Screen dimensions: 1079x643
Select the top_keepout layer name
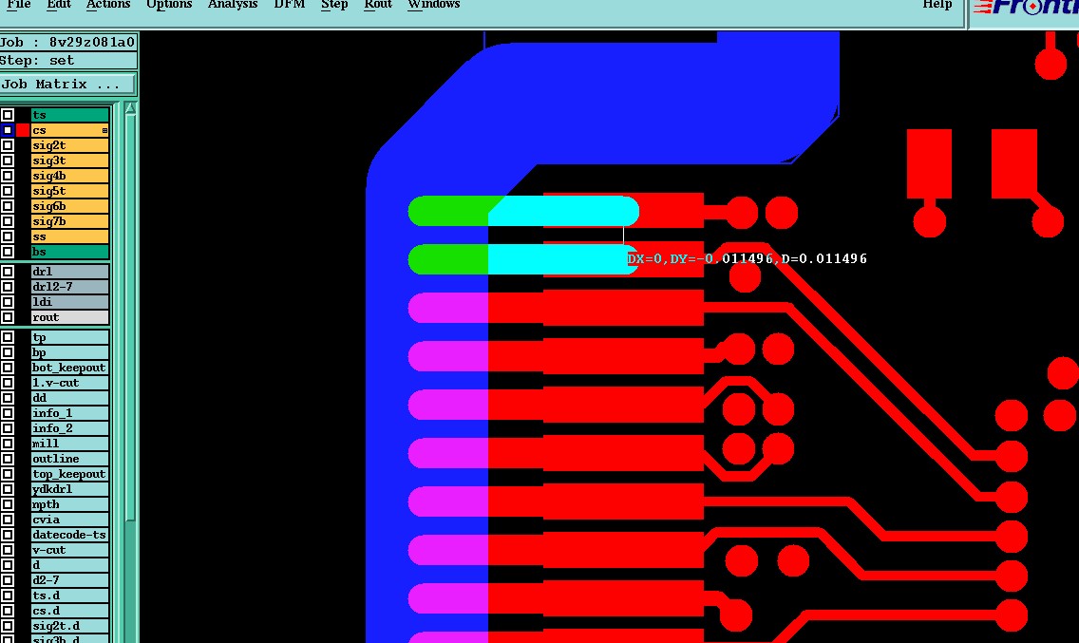70,474
